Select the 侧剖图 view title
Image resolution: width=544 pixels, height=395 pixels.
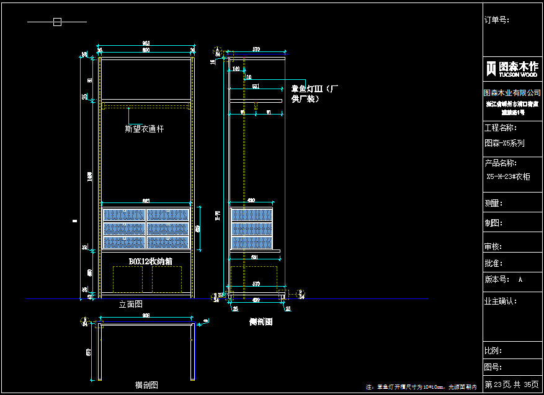tap(261, 322)
